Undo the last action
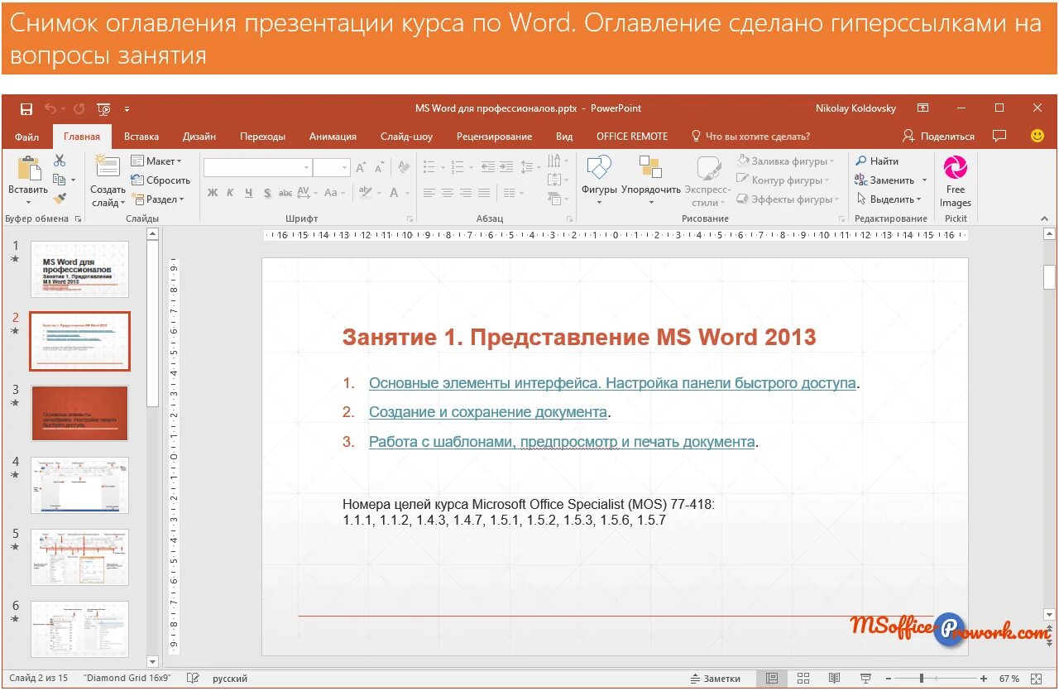The image size is (1059, 691). click(51, 108)
